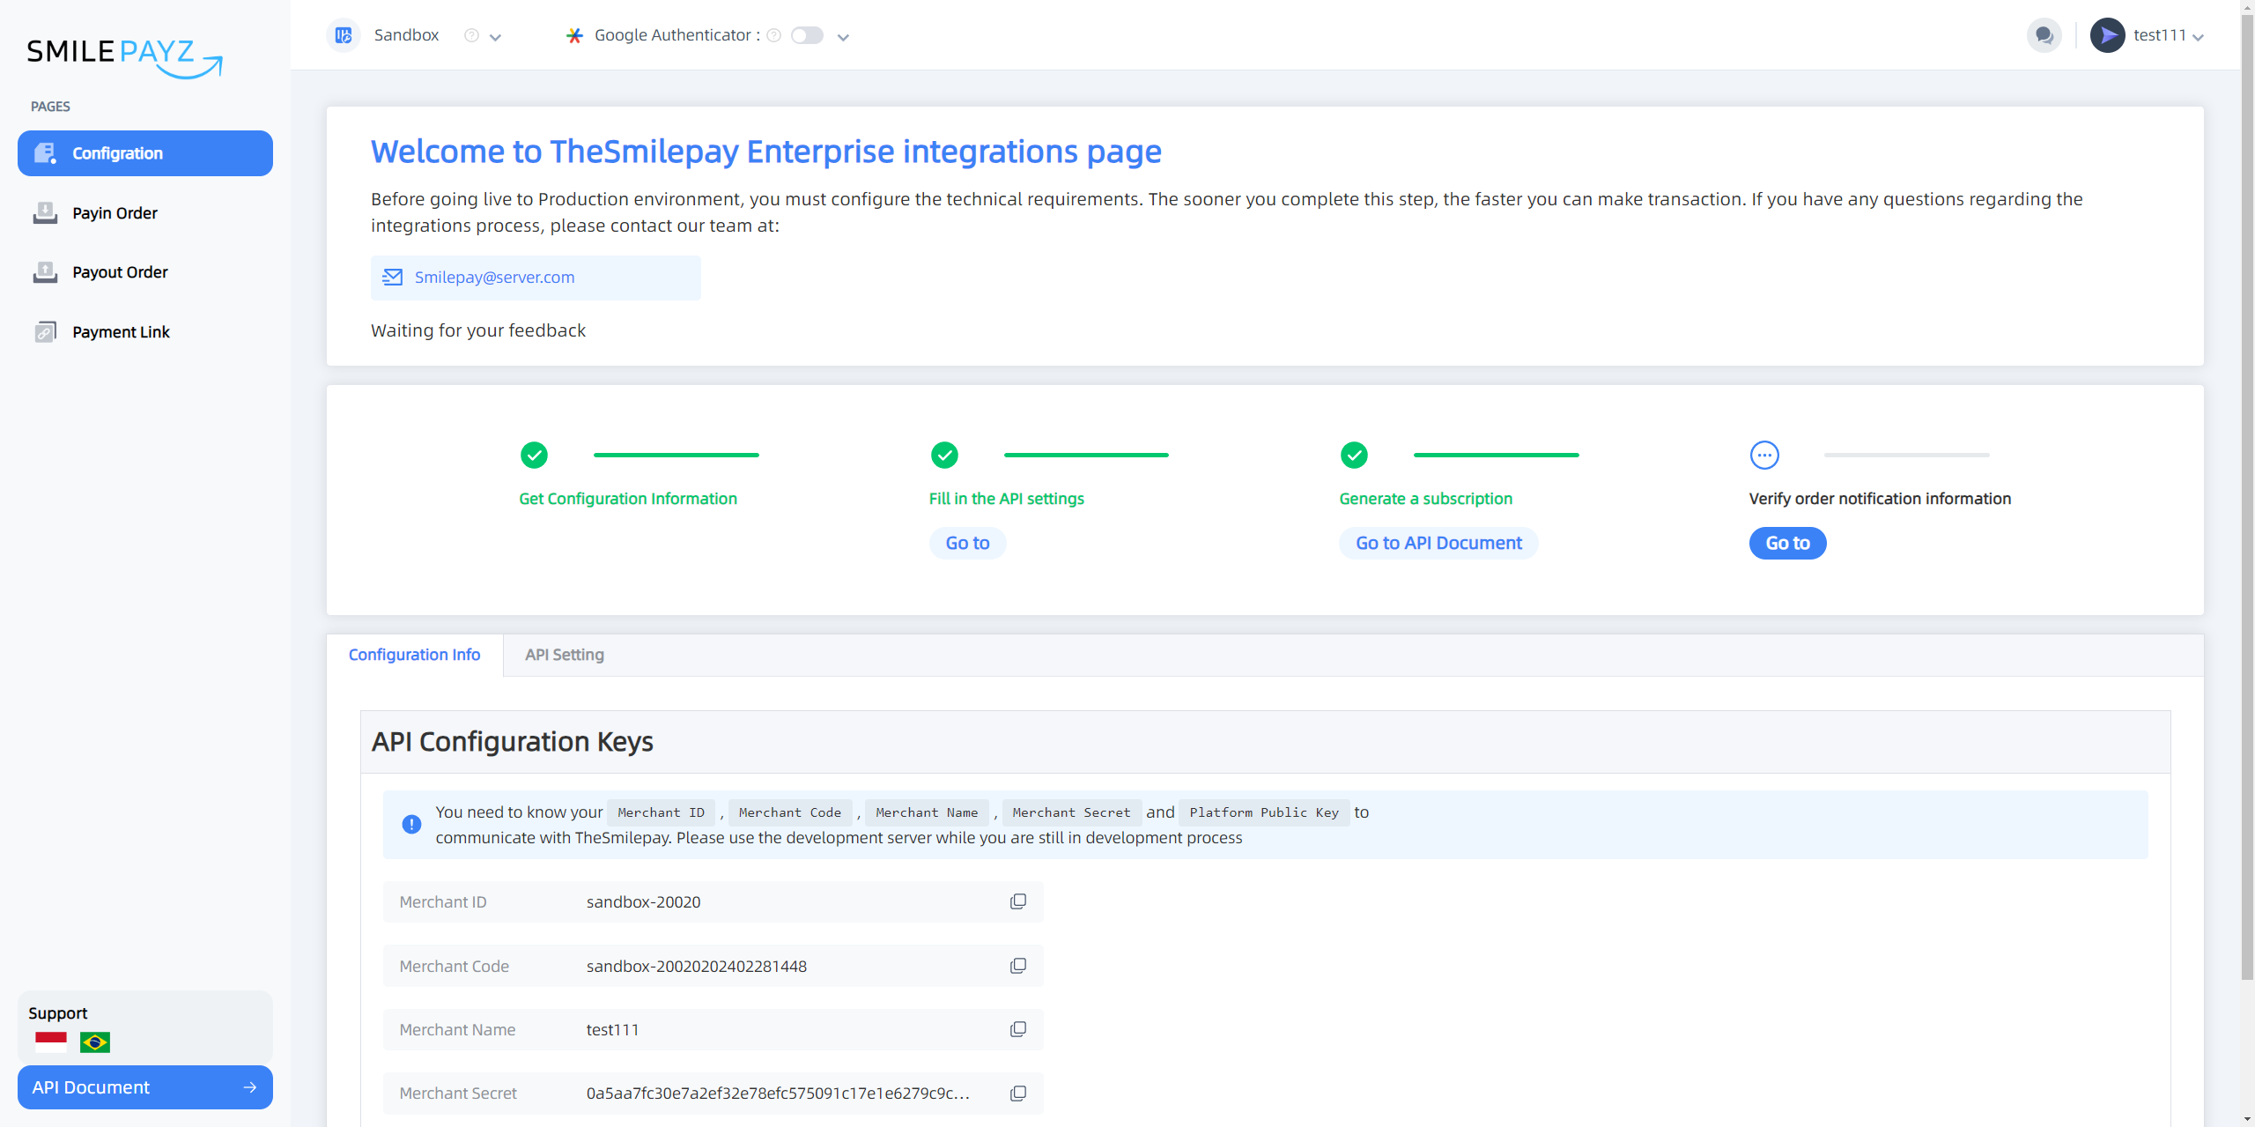Click Go to API Document button
Image resolution: width=2255 pixels, height=1127 pixels.
1438,543
